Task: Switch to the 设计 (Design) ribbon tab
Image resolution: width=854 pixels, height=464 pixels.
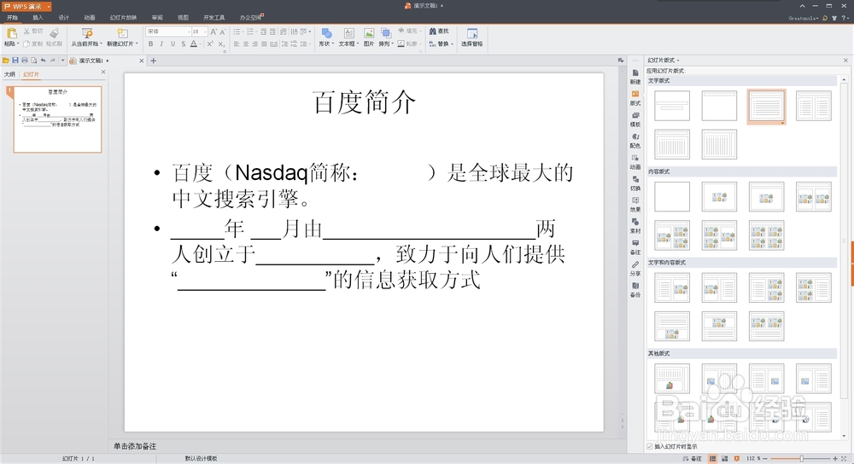Action: coord(64,18)
